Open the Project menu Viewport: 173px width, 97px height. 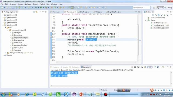42,4
